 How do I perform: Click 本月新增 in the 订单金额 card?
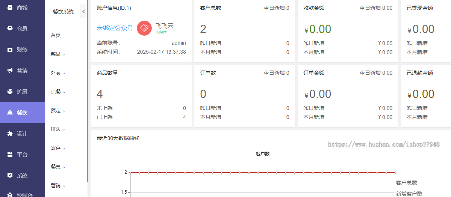coord(314,117)
